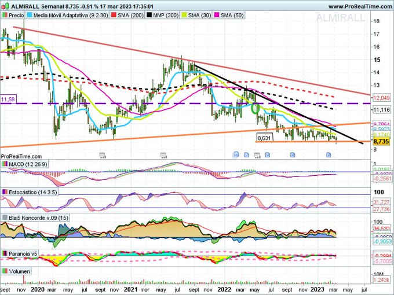
Task: Click the MACD indicator icon
Action: (x=5, y=164)
